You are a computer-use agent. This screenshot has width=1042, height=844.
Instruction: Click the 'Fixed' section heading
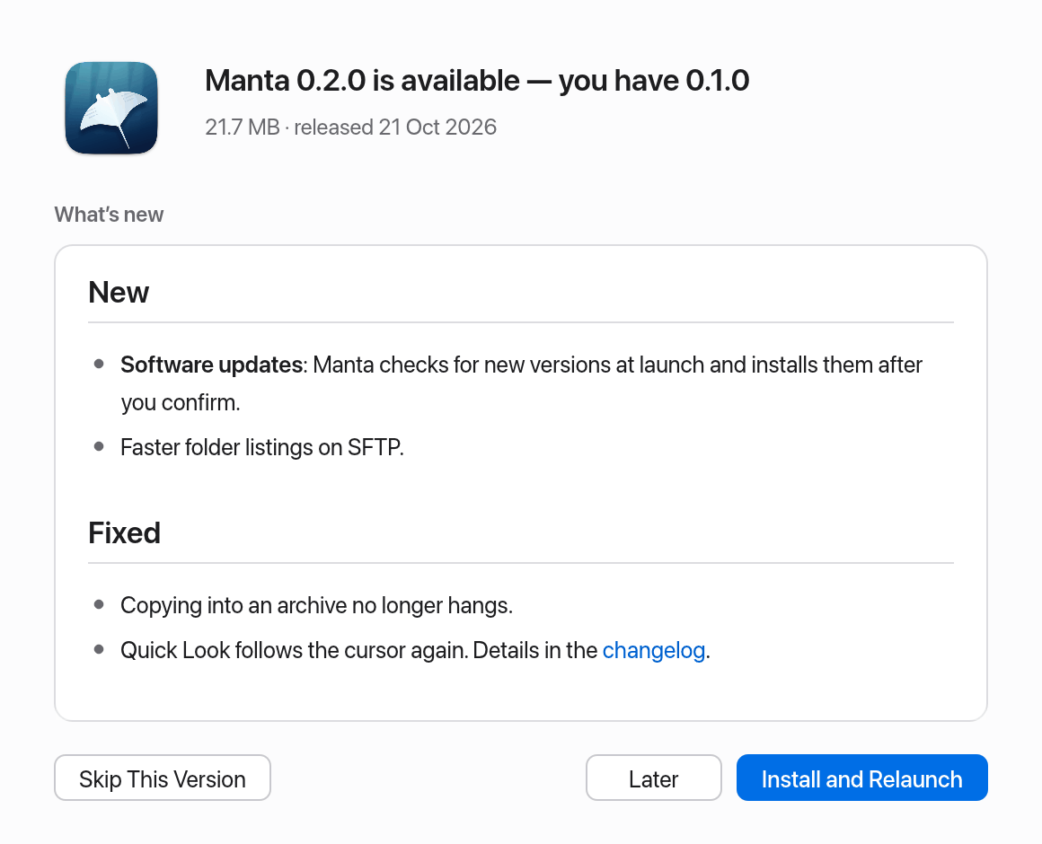124,532
